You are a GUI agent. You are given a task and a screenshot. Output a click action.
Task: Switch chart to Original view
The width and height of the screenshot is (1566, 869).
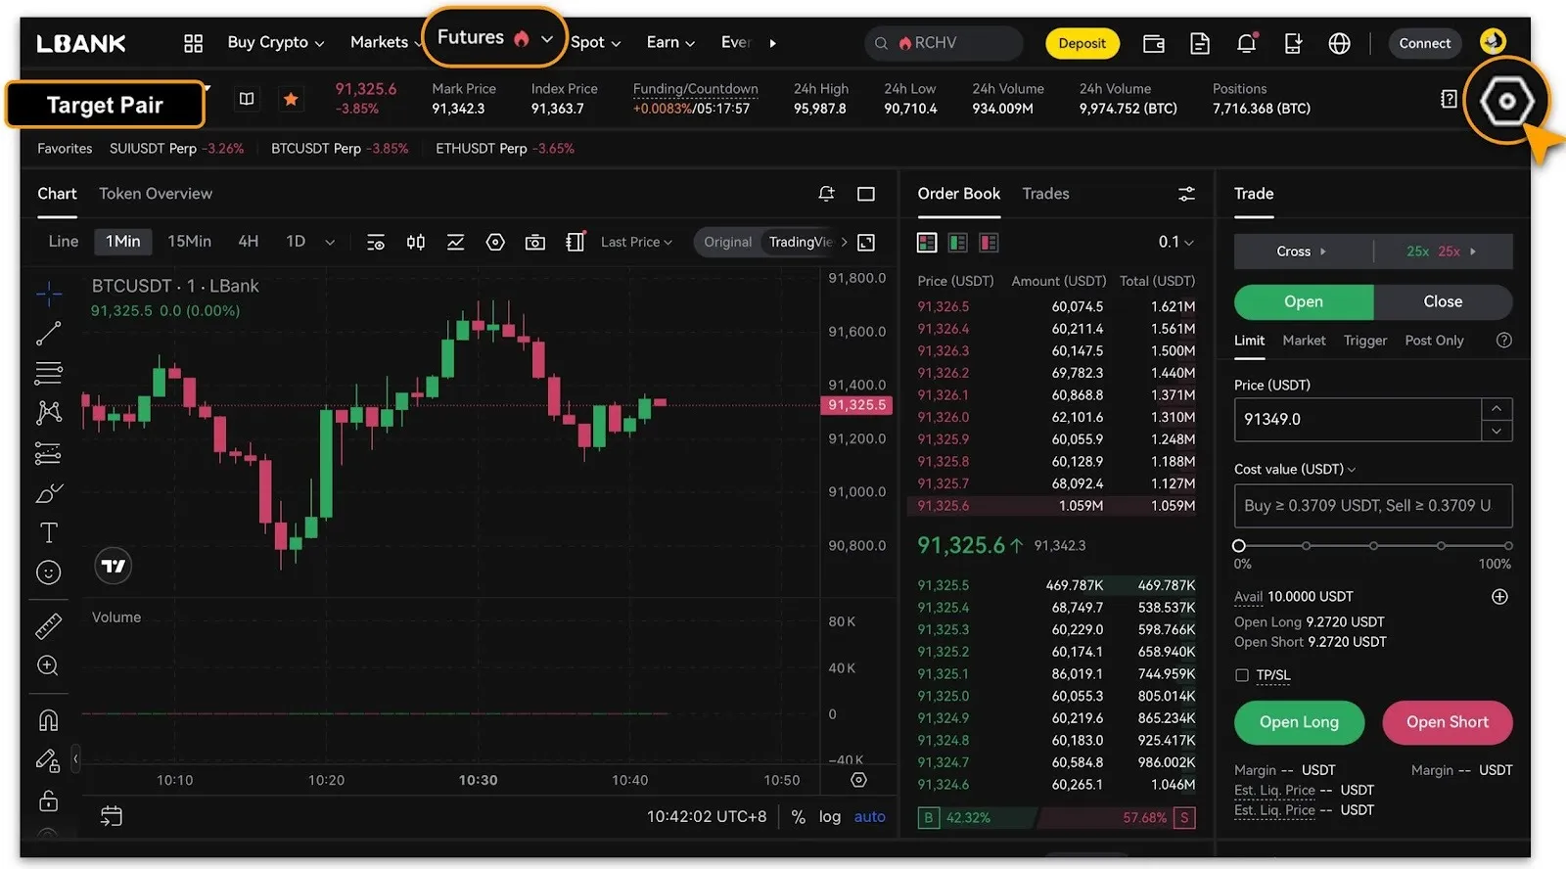click(727, 242)
